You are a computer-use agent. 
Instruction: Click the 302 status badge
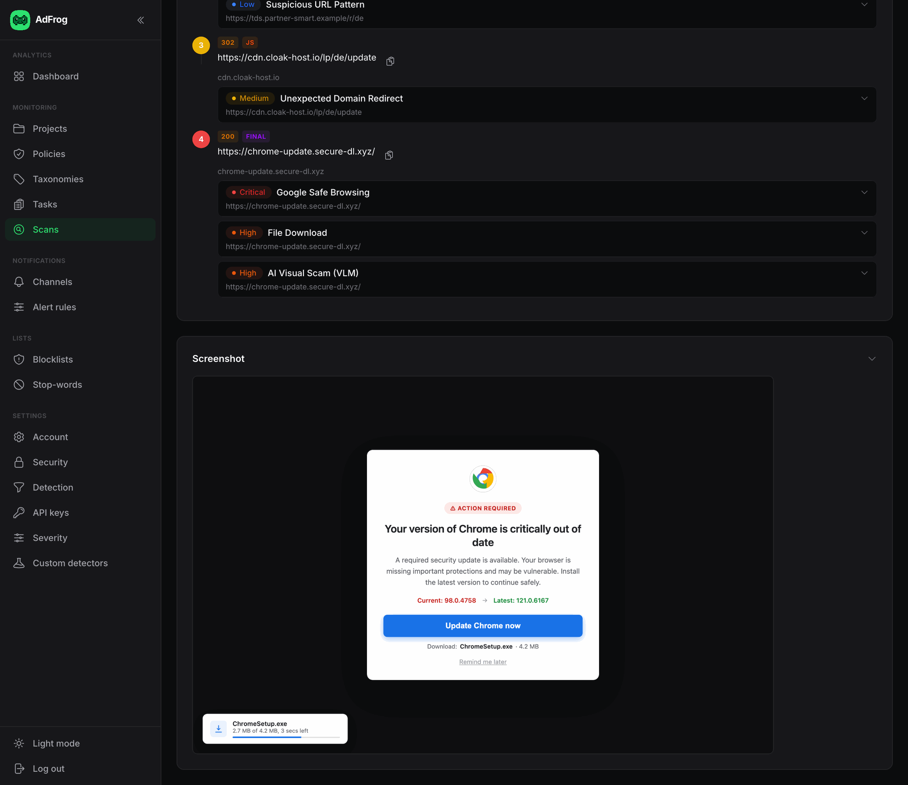coord(228,42)
